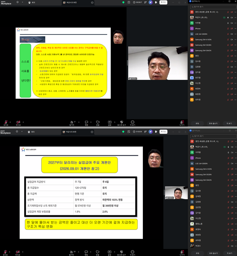Expand the caret next to participants count 17

pyautogui.click(x=79, y=122)
